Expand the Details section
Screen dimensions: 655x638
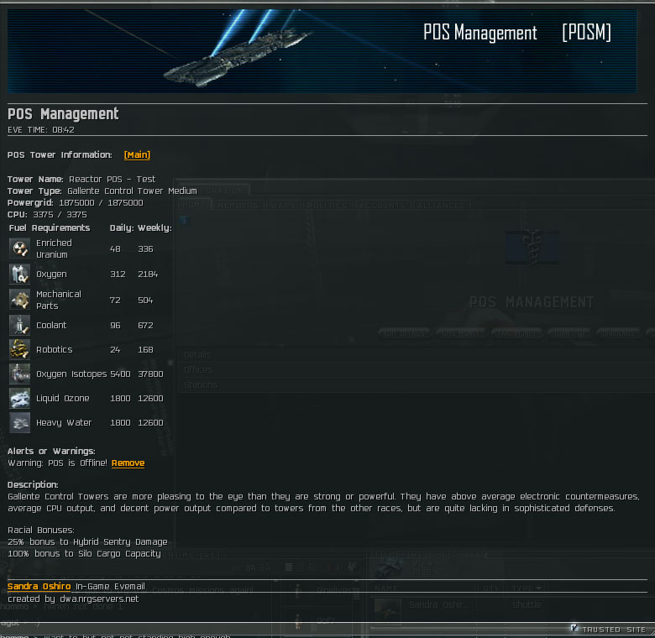[197, 355]
